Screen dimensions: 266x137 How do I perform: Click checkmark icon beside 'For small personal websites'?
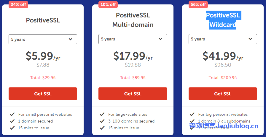12,114
